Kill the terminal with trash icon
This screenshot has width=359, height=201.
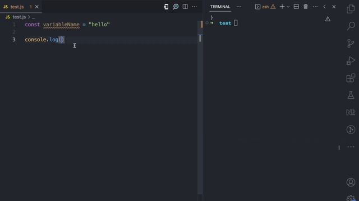pyautogui.click(x=305, y=7)
